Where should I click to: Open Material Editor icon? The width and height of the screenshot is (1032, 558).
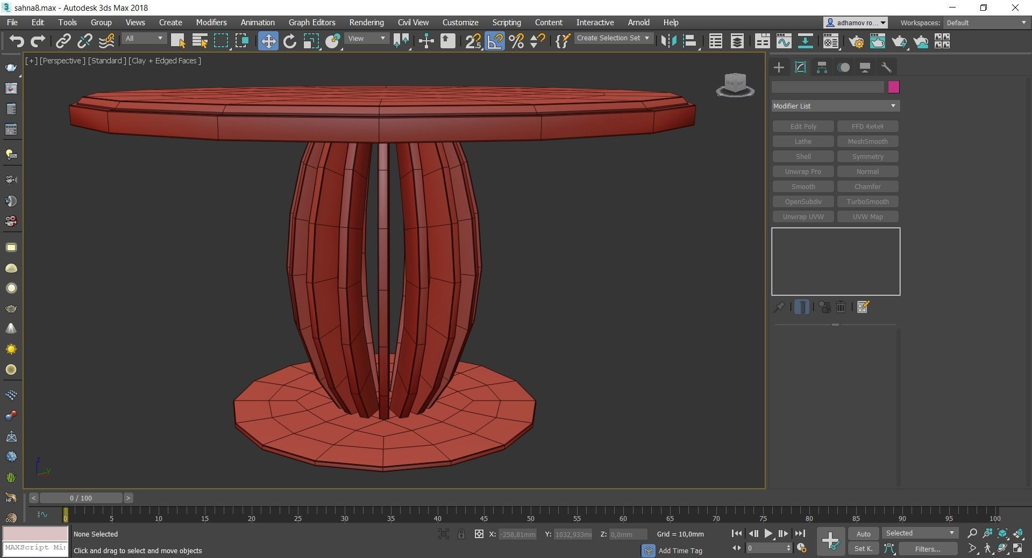(x=831, y=41)
